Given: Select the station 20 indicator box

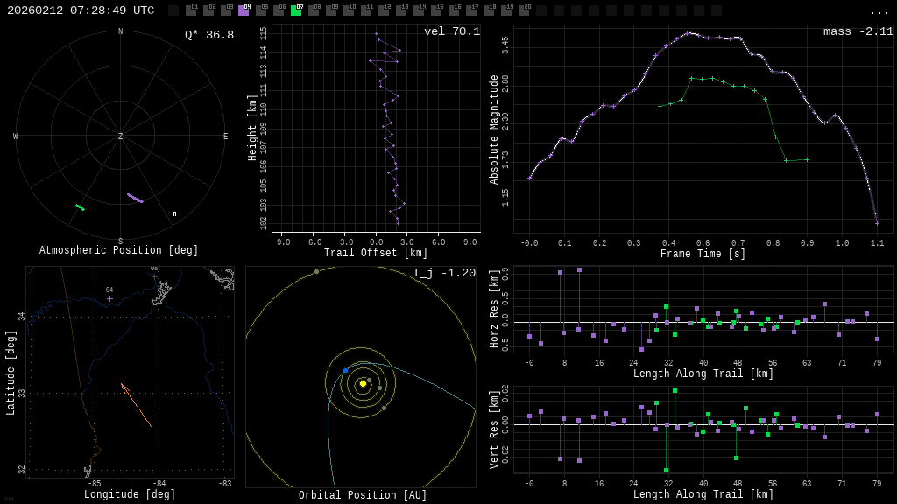Looking at the screenshot, I should point(524,10).
